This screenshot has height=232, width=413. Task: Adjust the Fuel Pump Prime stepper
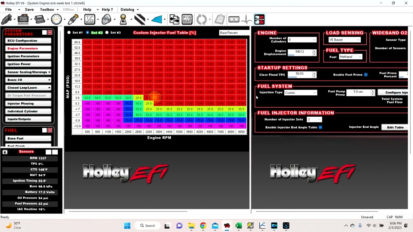(373, 92)
